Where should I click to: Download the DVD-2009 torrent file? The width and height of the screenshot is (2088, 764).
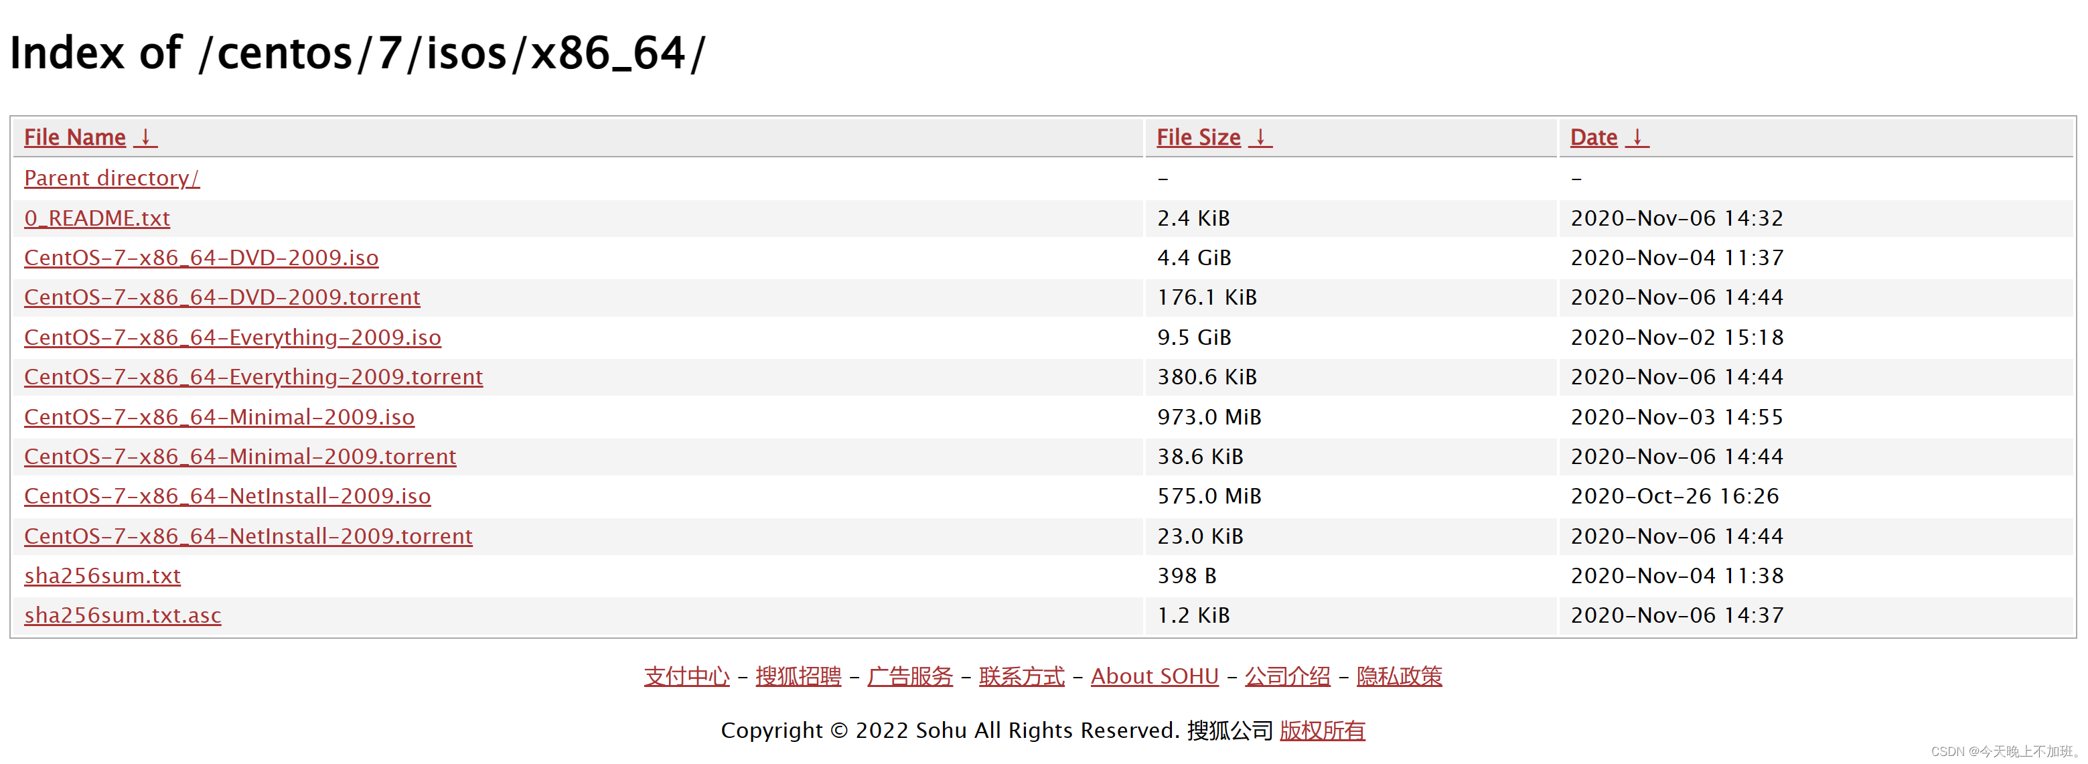tap(221, 297)
